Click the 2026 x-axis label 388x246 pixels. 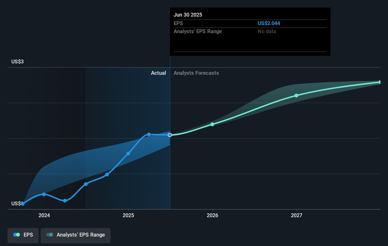[212, 215]
